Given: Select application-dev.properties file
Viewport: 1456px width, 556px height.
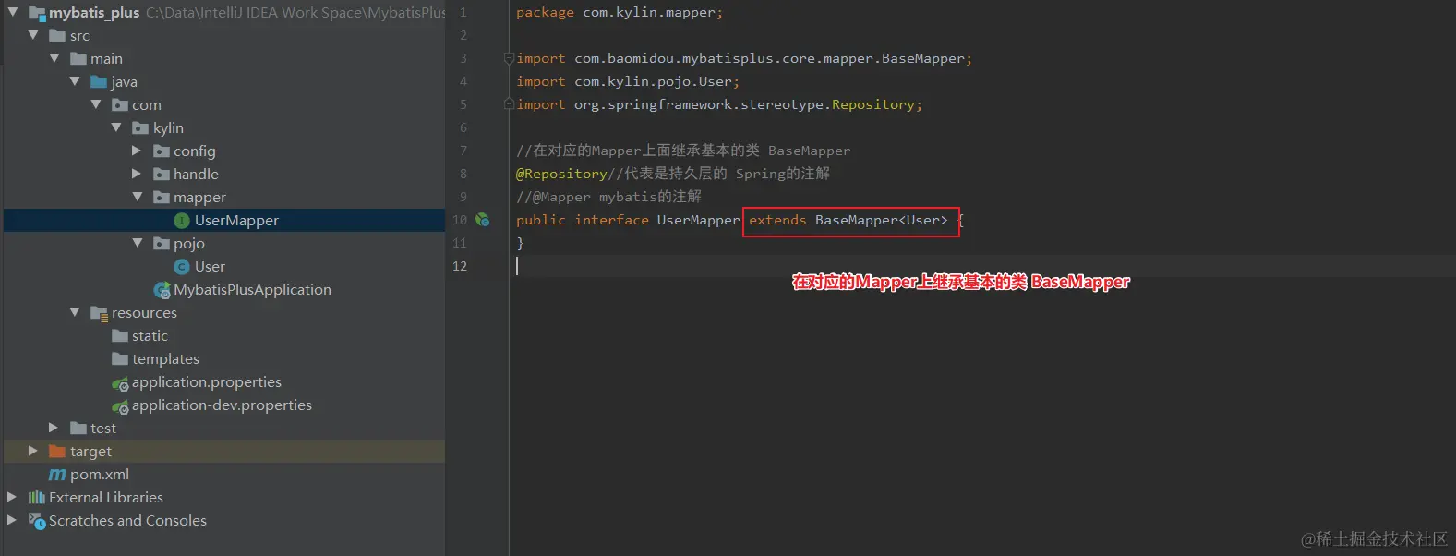Looking at the screenshot, I should coord(222,405).
